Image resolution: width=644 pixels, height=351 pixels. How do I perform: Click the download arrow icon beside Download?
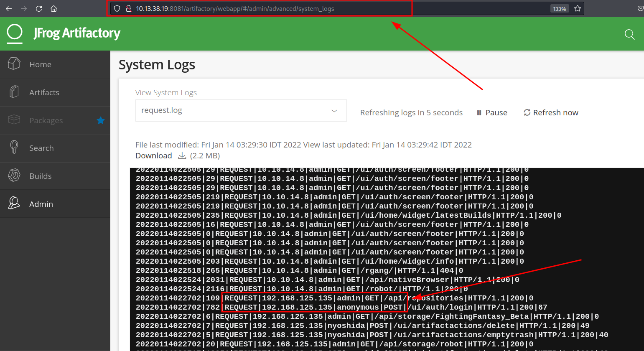[x=182, y=156]
